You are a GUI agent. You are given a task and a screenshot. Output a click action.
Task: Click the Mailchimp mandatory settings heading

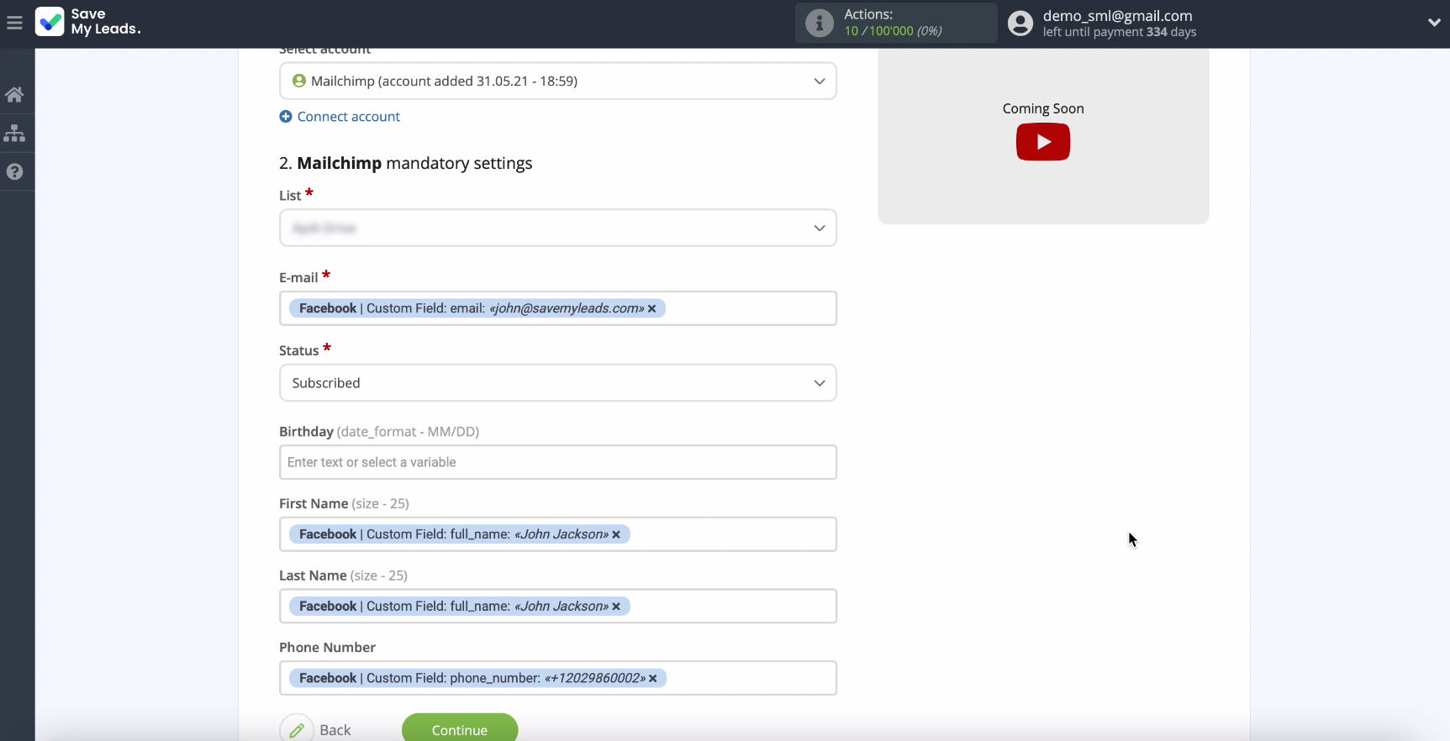[x=406, y=163]
